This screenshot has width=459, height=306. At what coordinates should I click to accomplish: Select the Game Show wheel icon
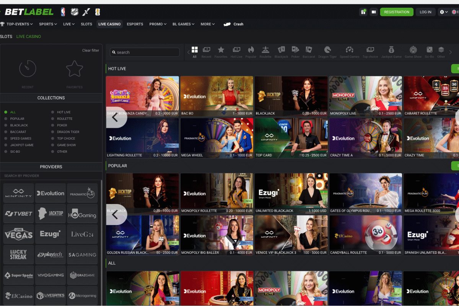click(x=413, y=52)
